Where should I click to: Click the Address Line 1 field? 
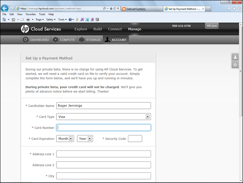pos(104,154)
